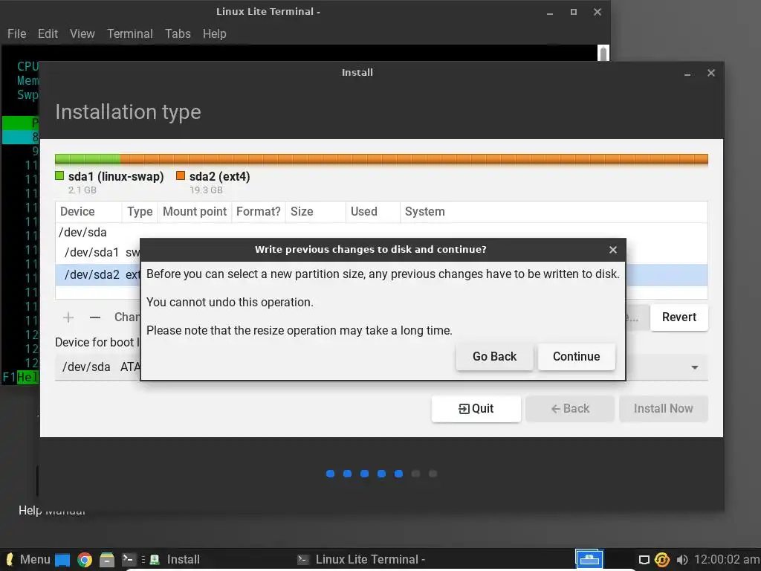This screenshot has height=571, width=761.
Task: Open the Terminal menu in Linux Lite Terminal
Action: coord(129,34)
